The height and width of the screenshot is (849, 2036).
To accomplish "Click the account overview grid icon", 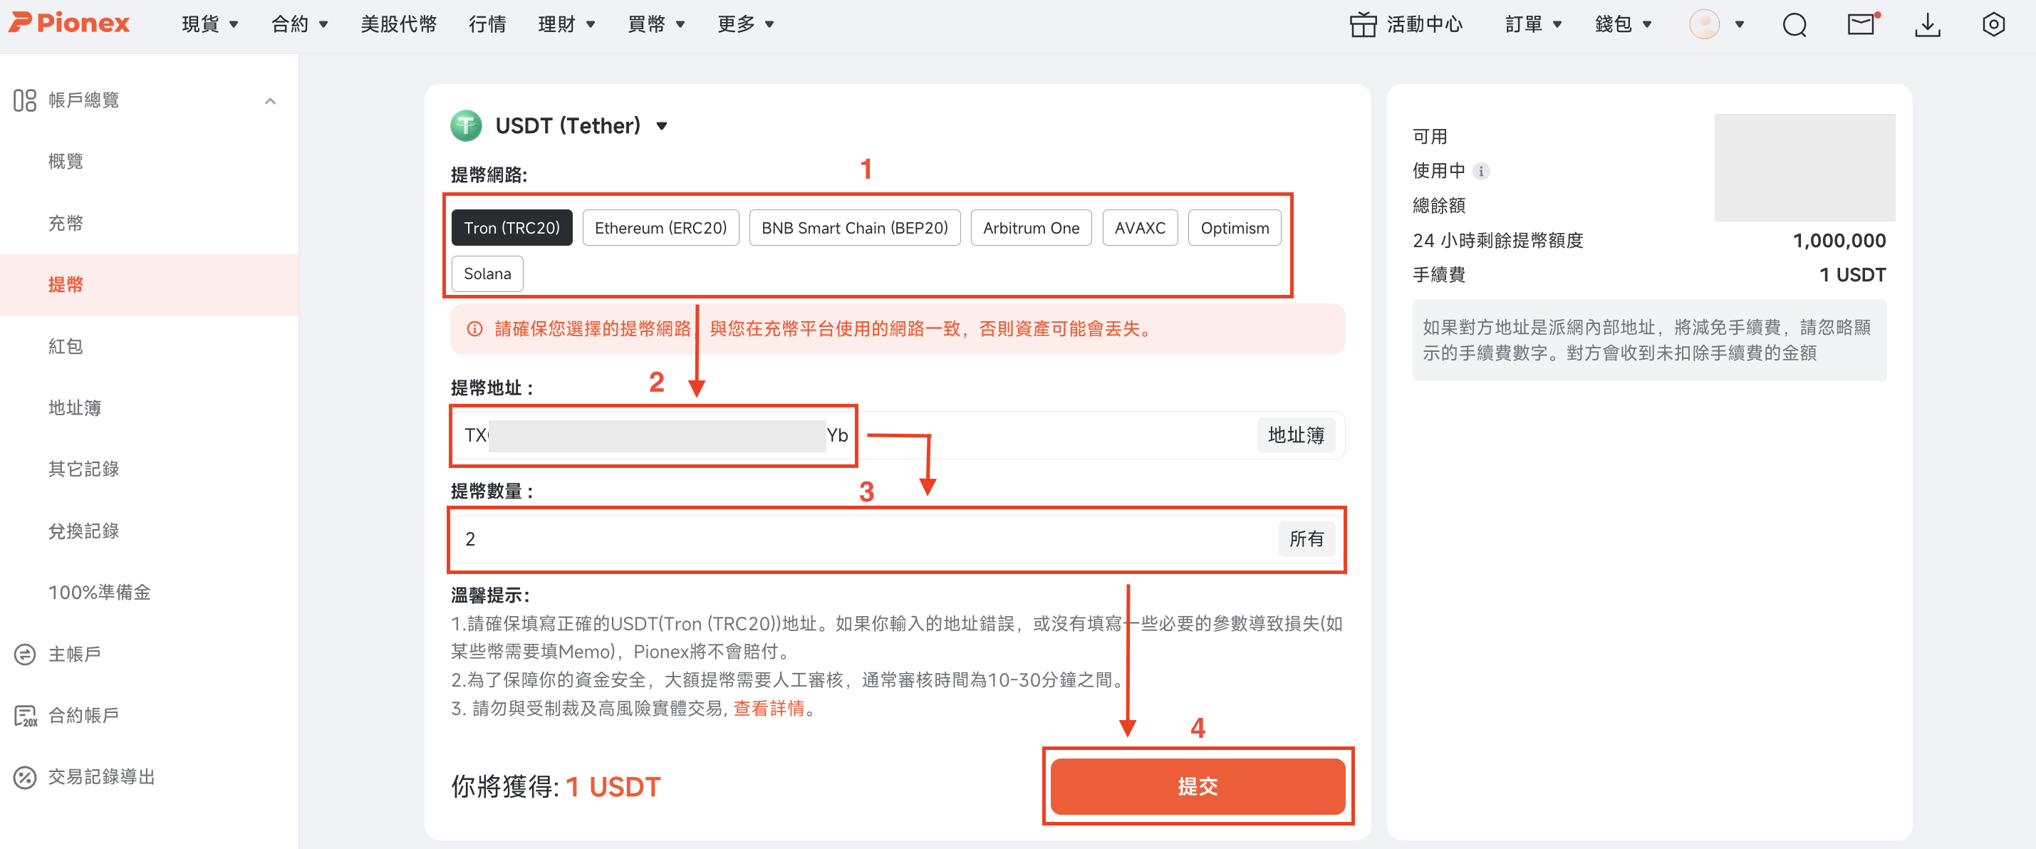I will [24, 100].
